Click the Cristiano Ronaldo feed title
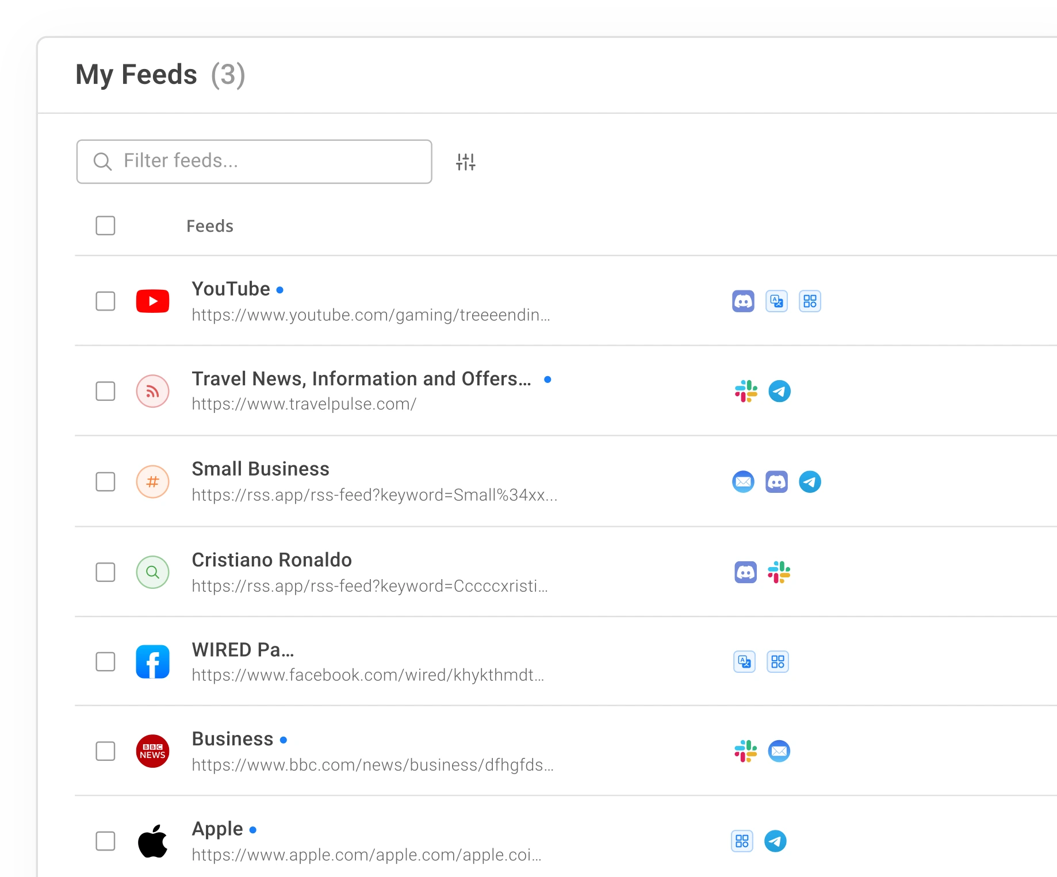Screen dimensions: 1057x877 [x=271, y=560]
